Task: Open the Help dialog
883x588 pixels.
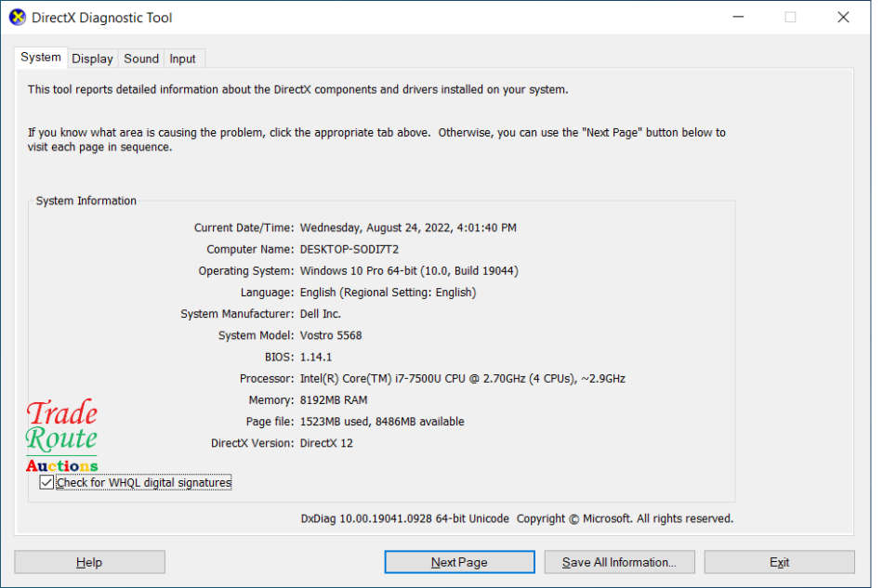Action: tap(88, 561)
